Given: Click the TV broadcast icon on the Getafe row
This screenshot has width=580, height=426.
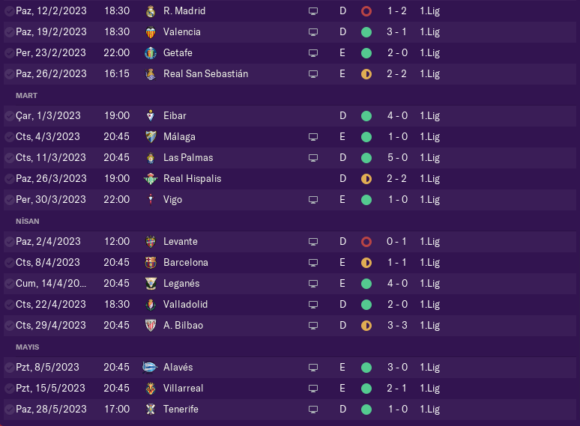Looking at the screenshot, I should [313, 53].
